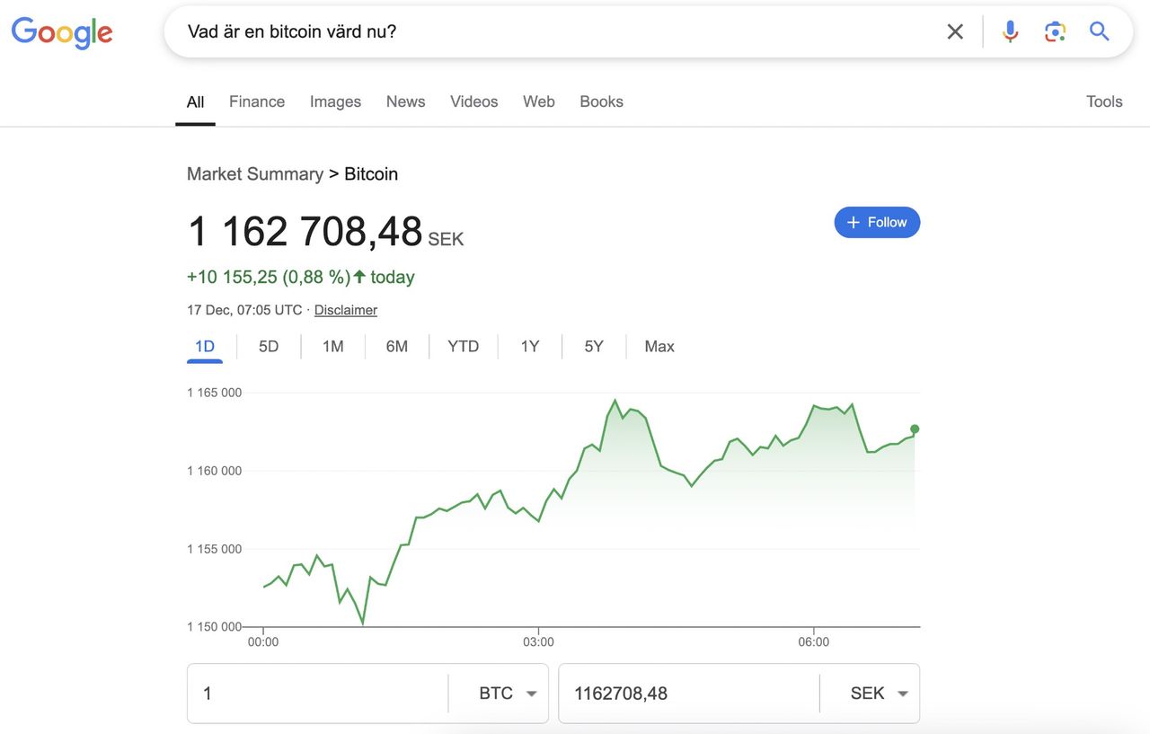This screenshot has width=1150, height=734.
Task: Open the Market Summary breadcrumb link
Action: coord(255,174)
